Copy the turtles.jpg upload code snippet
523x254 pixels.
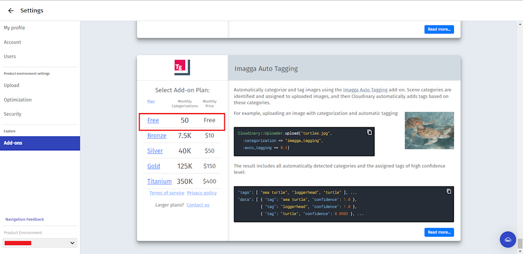tap(369, 132)
